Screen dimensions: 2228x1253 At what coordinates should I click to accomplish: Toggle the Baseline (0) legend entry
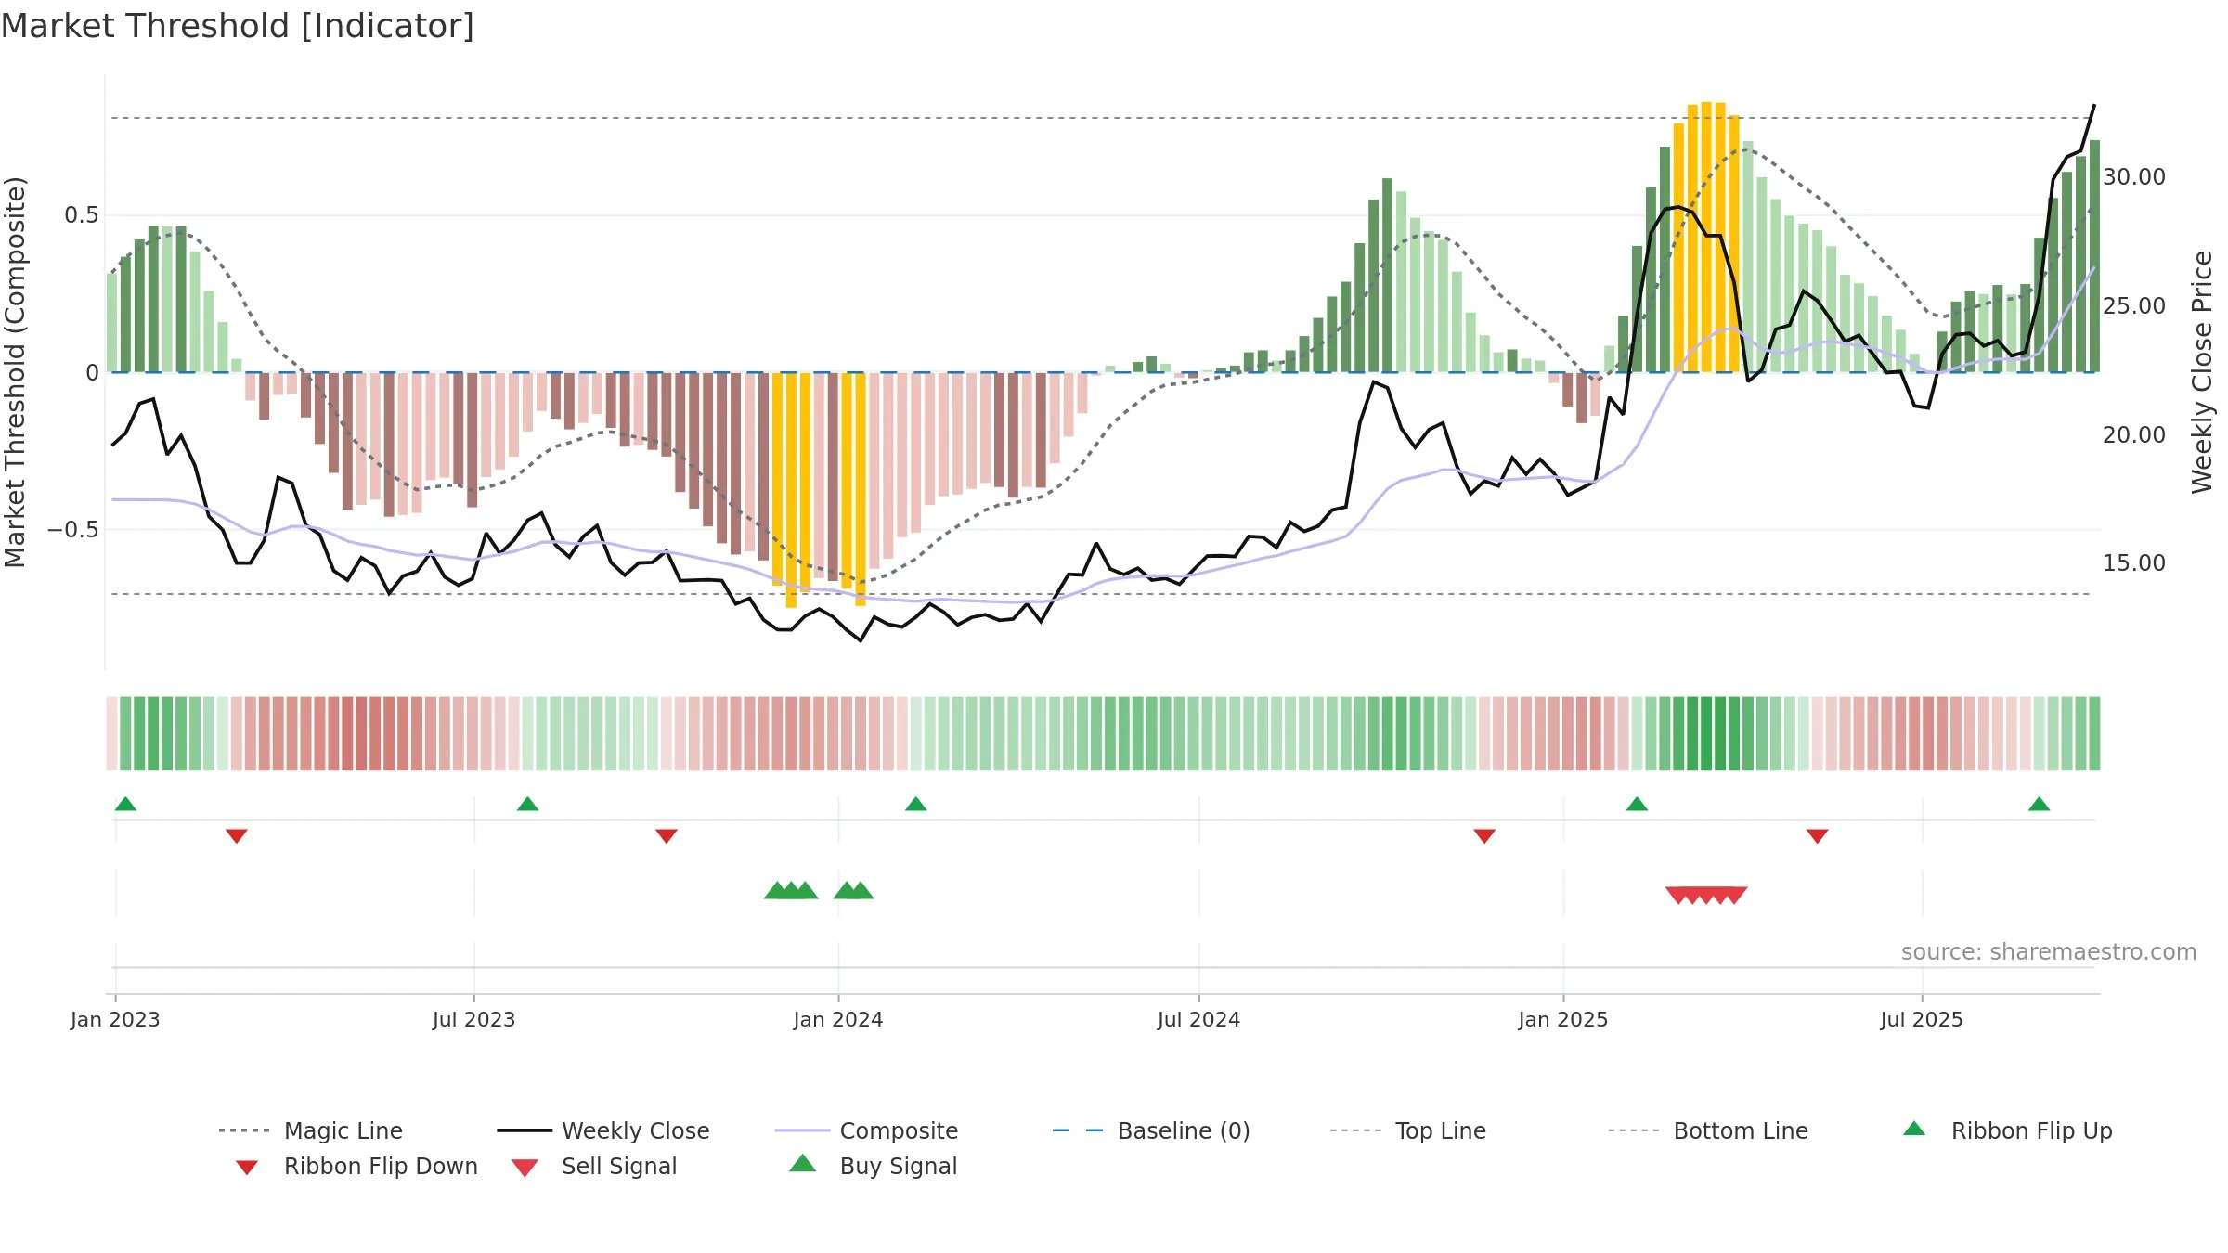point(1151,1130)
